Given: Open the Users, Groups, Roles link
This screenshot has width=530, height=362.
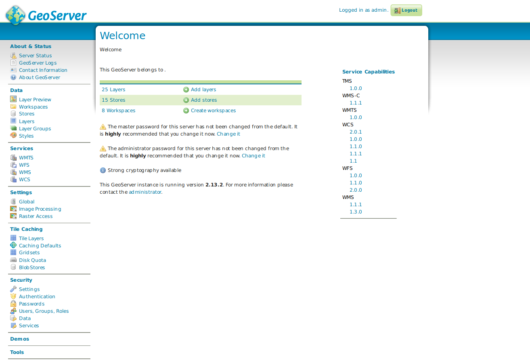Looking at the screenshot, I should [x=44, y=311].
